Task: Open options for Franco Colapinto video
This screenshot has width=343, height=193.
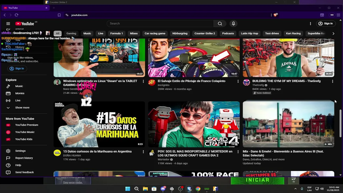Action: click(238, 81)
